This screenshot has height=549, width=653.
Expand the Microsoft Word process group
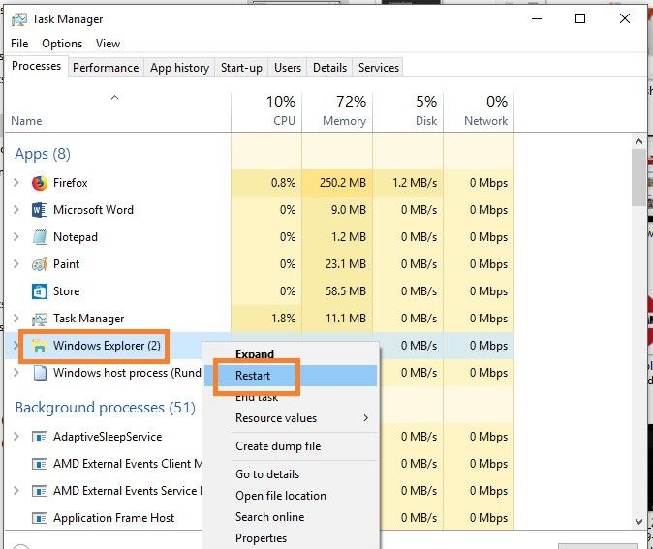pos(16,210)
